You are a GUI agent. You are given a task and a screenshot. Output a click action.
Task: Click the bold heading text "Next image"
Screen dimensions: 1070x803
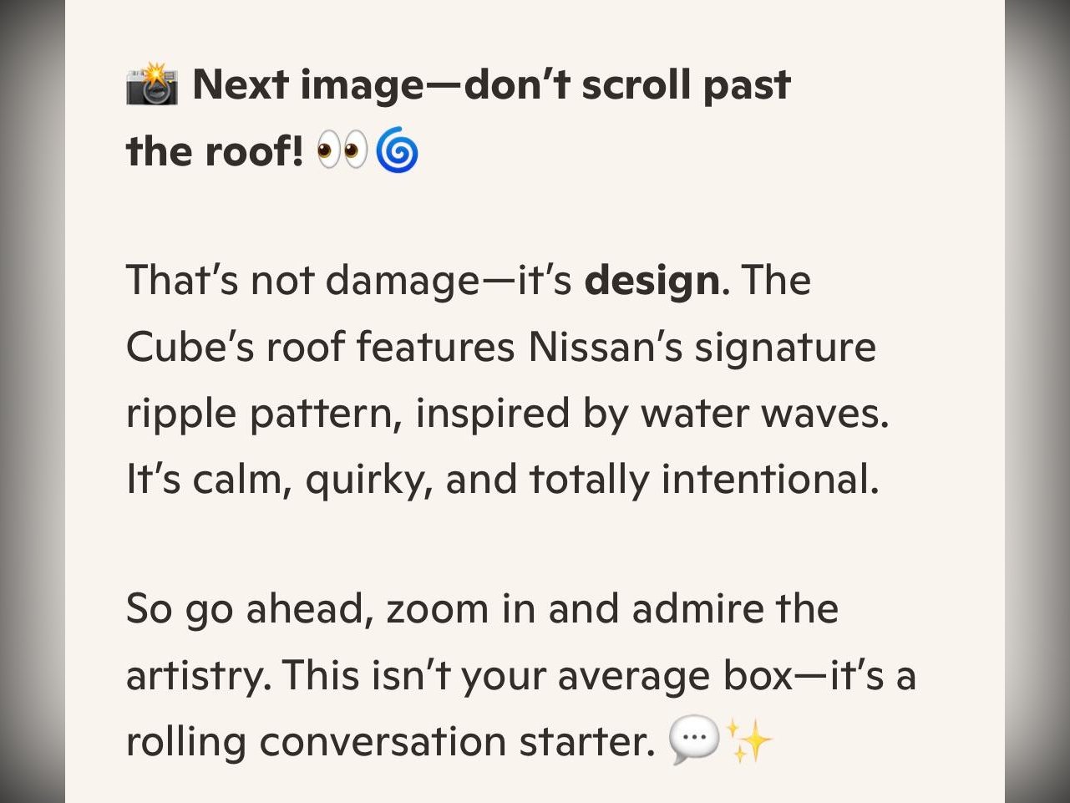(307, 85)
